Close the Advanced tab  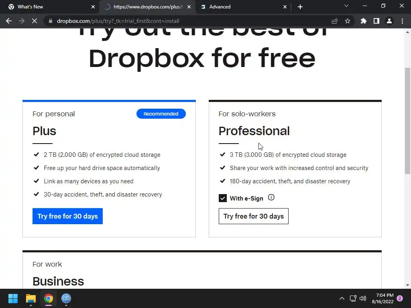click(285, 7)
